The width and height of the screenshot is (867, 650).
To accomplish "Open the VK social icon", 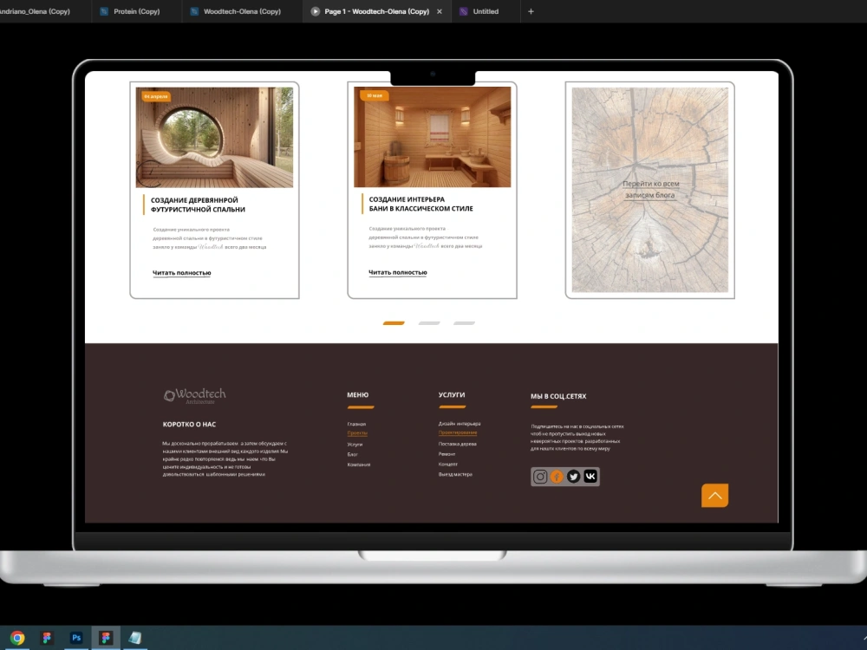I will (590, 477).
